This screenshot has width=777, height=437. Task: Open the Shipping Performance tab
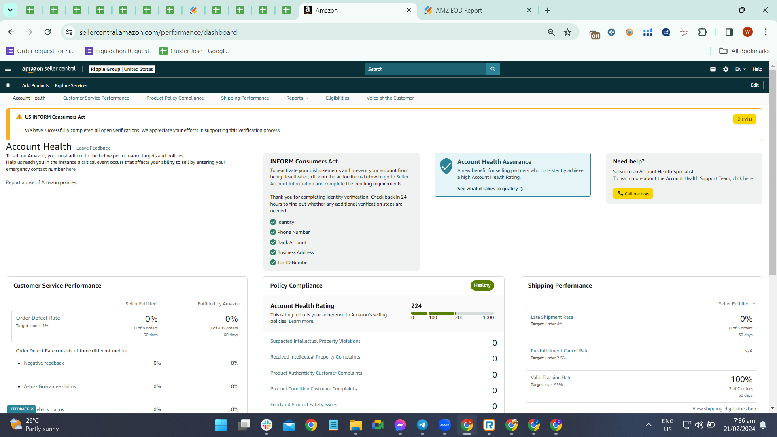(x=245, y=98)
